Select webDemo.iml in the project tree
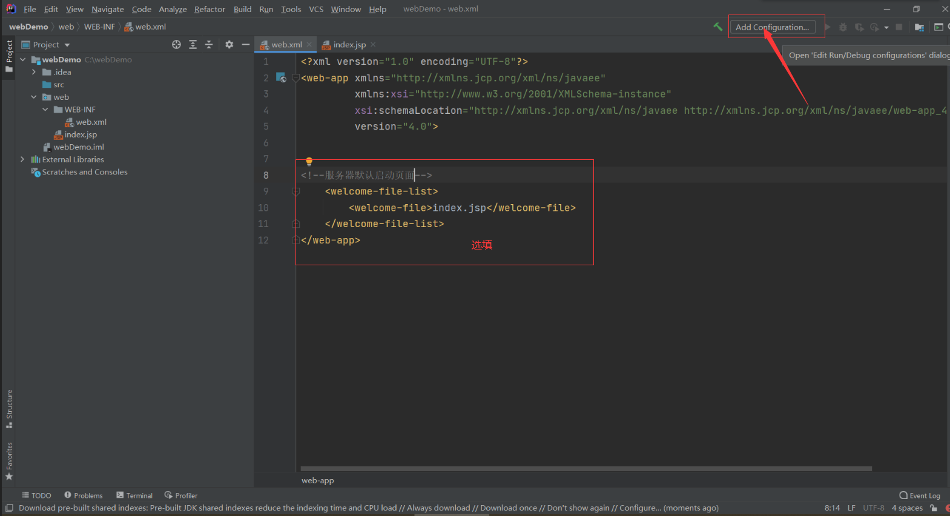This screenshot has height=516, width=950. pyautogui.click(x=73, y=147)
